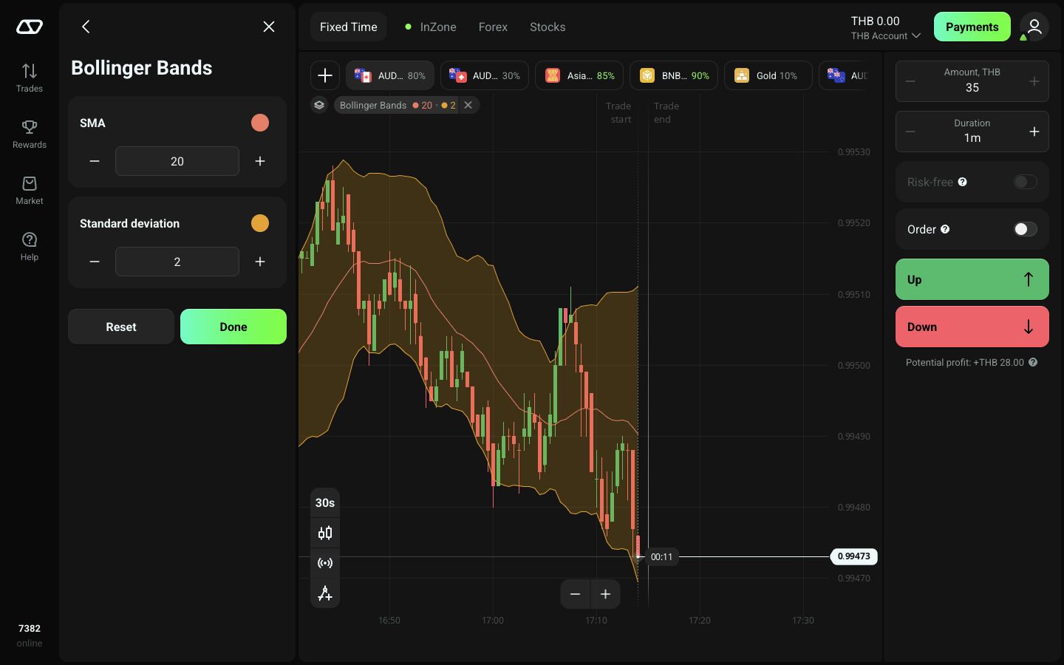Viewport: 1064px width, 665px height.
Task: Open the indicators layers icon
Action: pos(319,105)
